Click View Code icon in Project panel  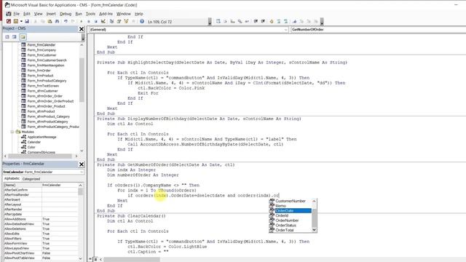click(x=7, y=37)
